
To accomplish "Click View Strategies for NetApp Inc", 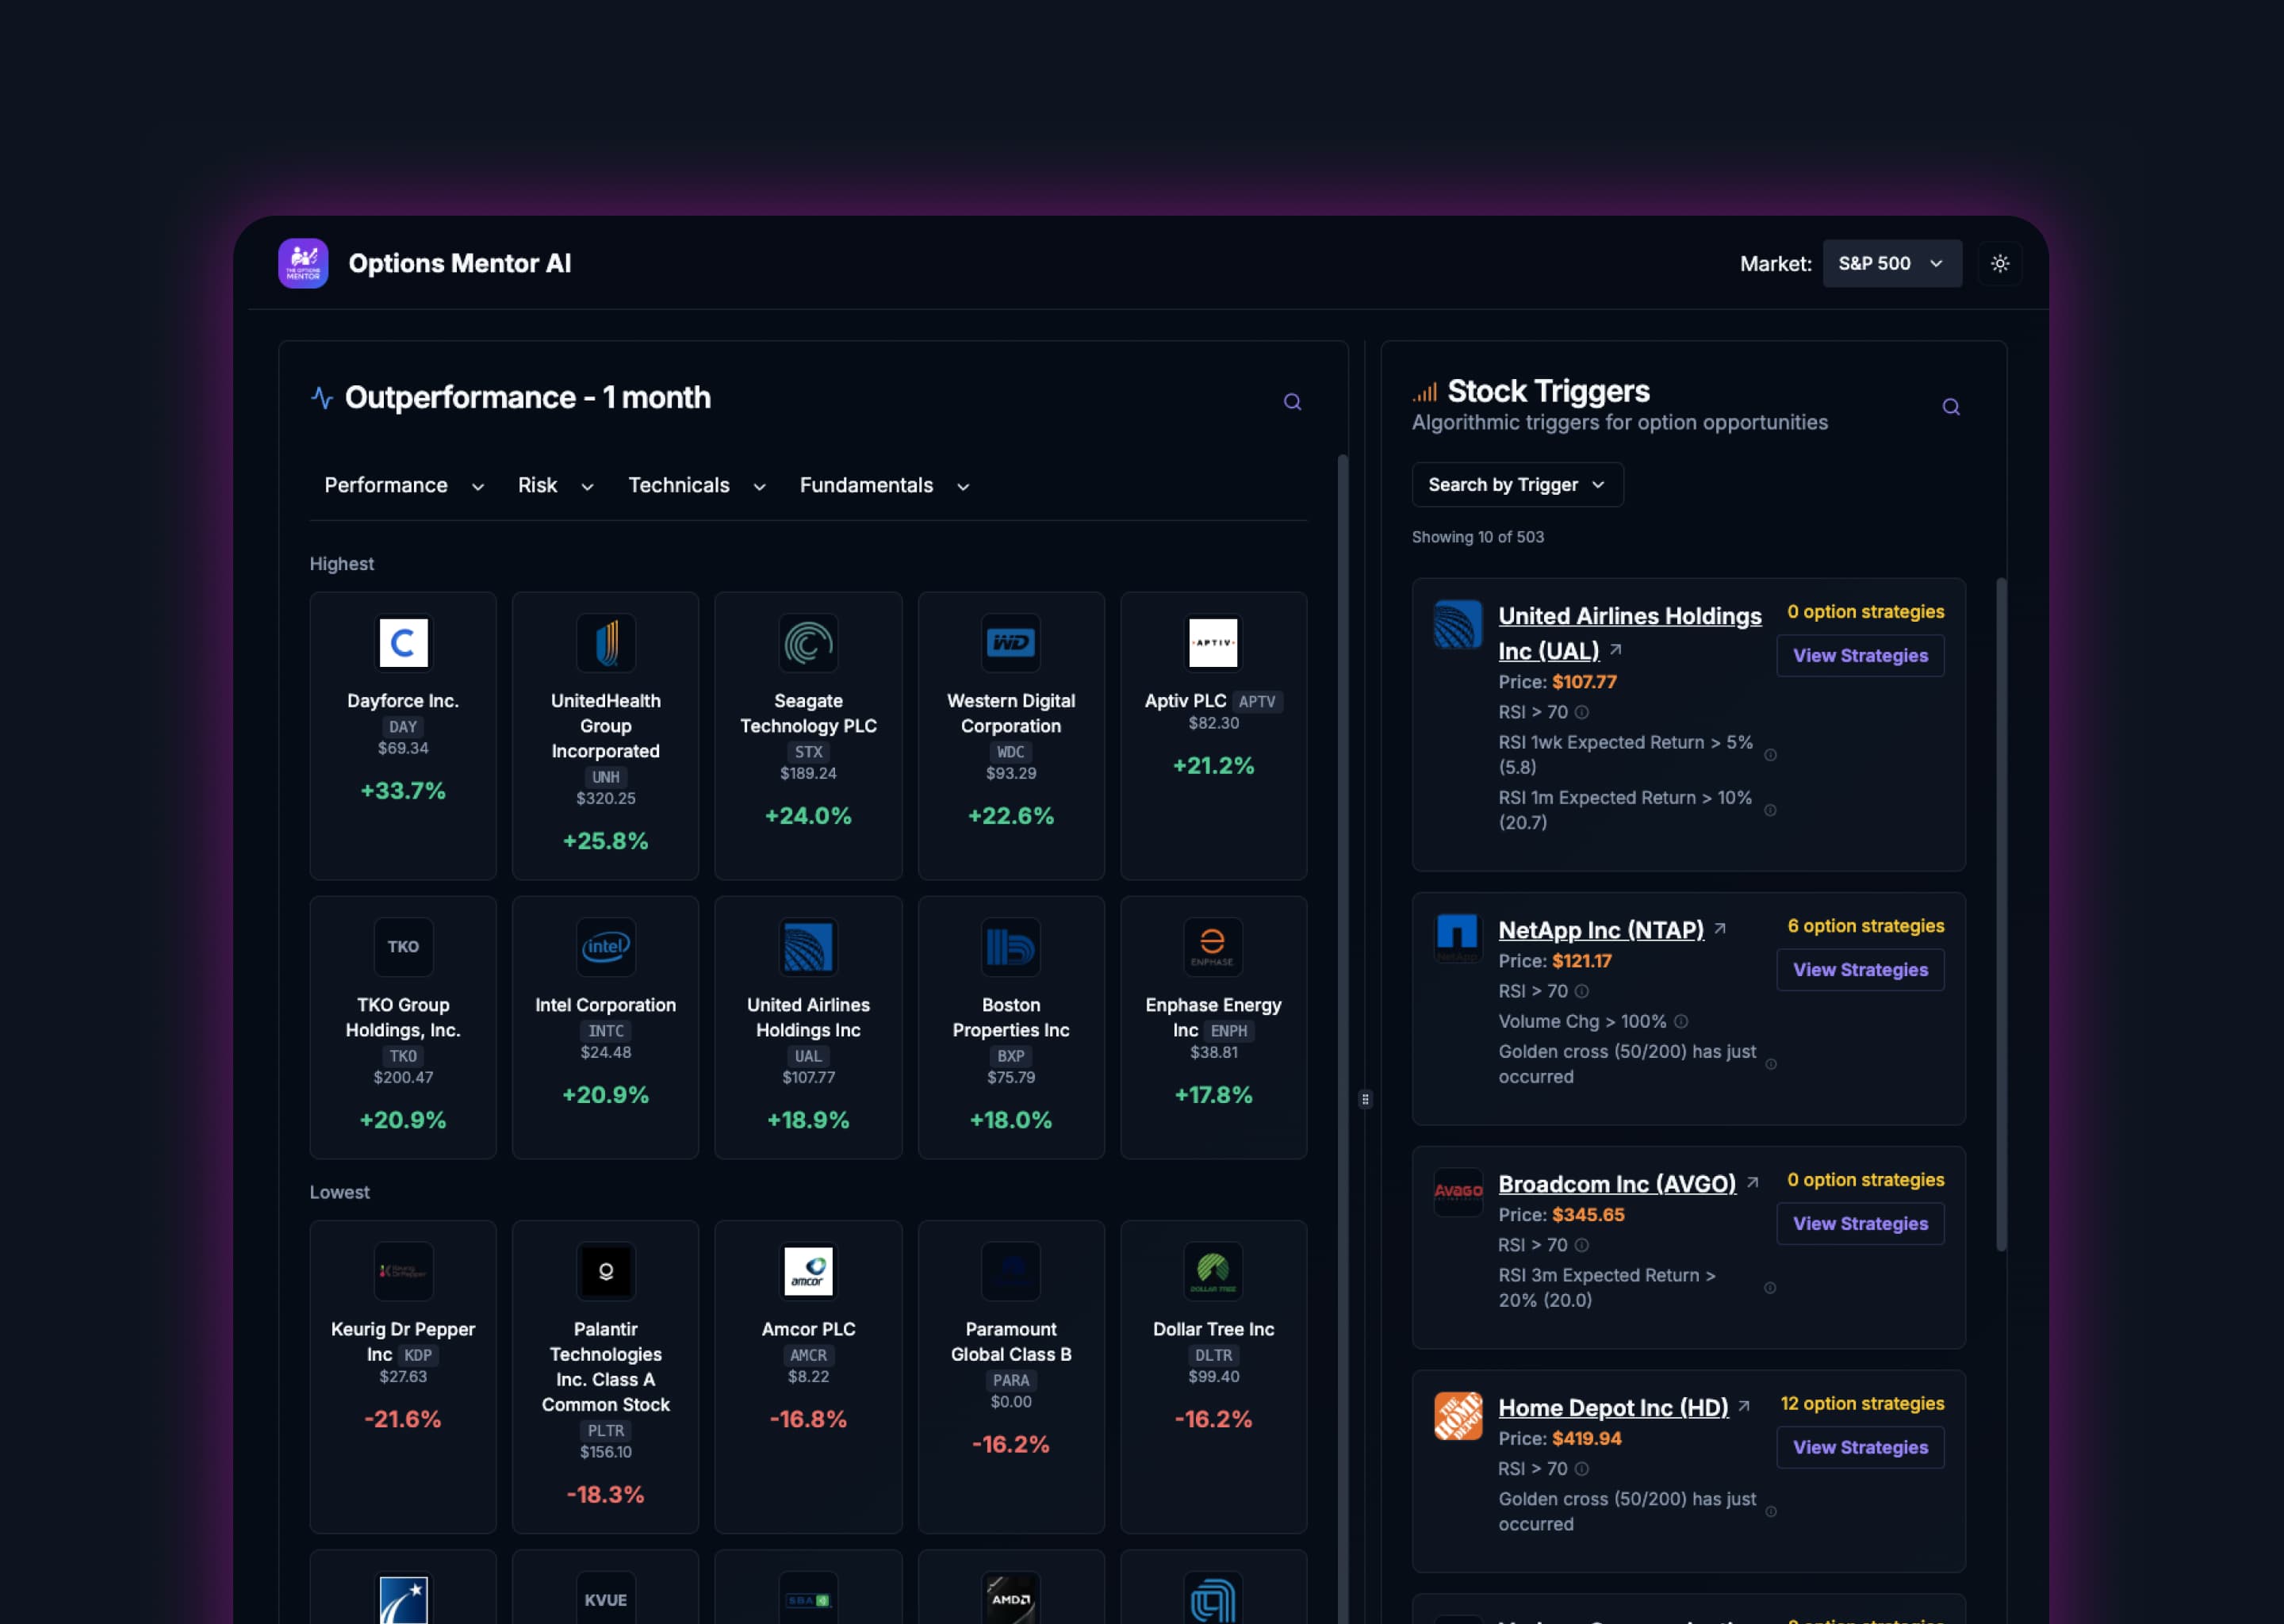I will click(x=1859, y=970).
